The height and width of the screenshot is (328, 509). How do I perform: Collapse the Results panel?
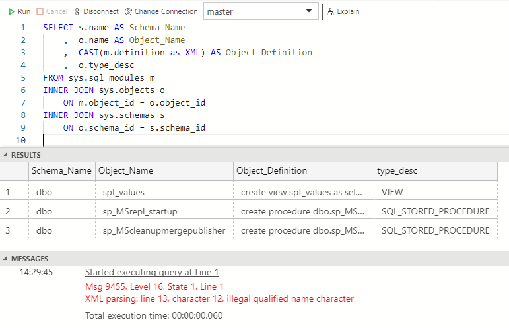[6, 155]
